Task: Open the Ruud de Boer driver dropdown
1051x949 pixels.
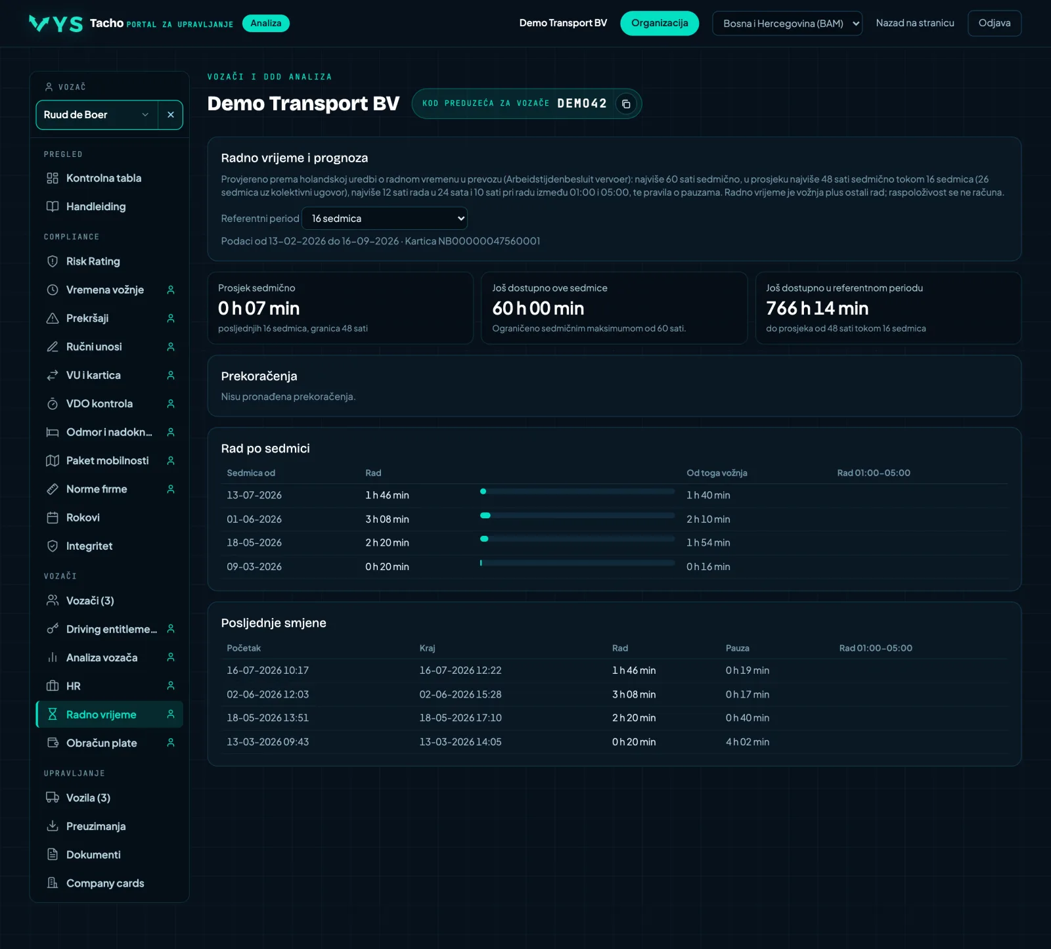Action: coord(97,115)
